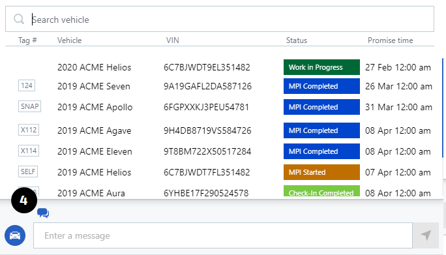The width and height of the screenshot is (446, 255).
Task: Click the chat bubbles conversation icon
Action: [x=43, y=213]
